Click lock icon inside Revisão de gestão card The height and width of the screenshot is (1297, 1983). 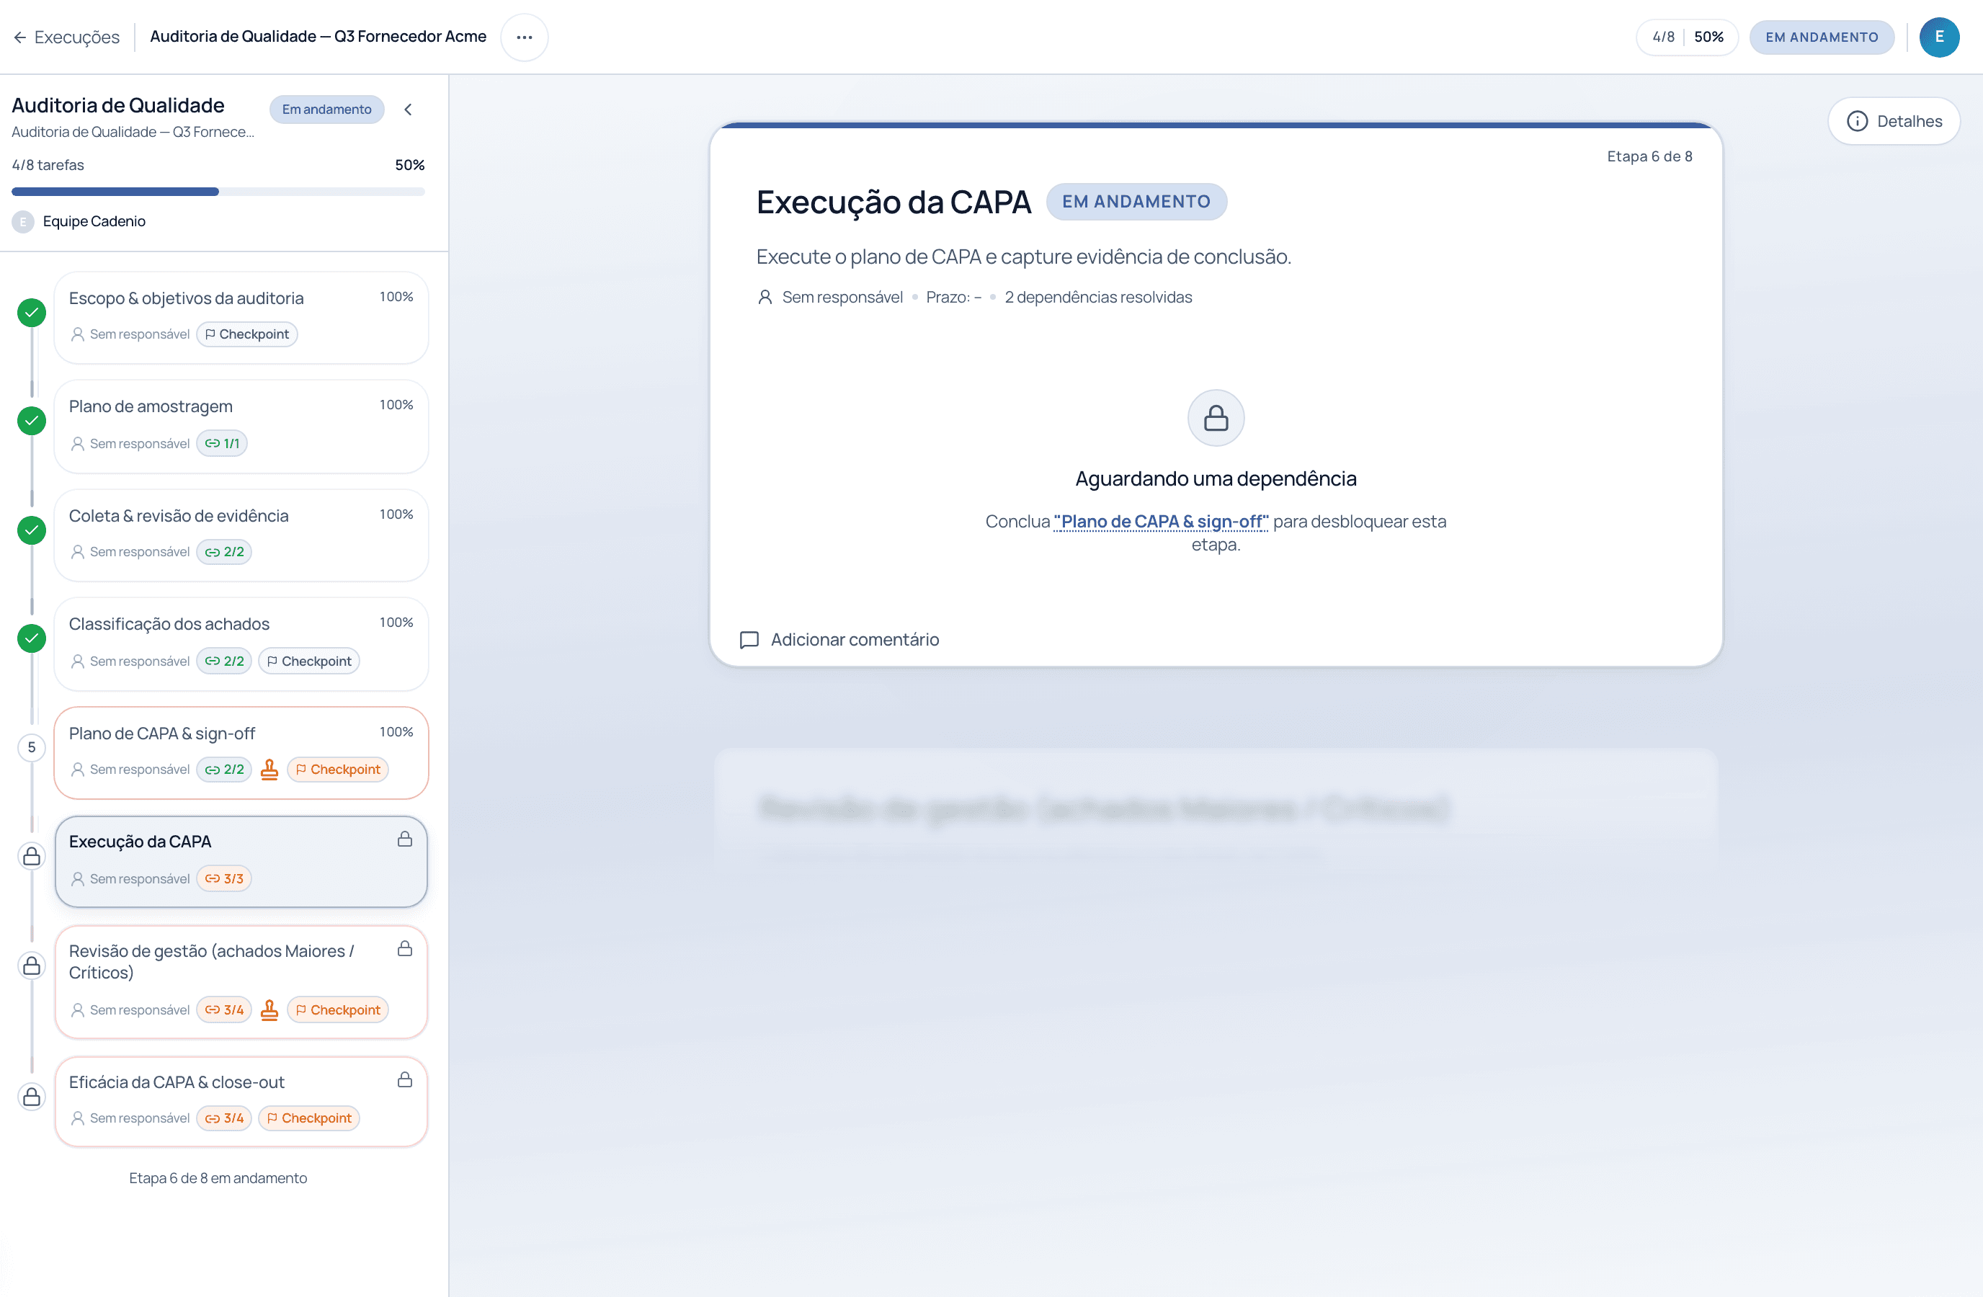pos(405,948)
